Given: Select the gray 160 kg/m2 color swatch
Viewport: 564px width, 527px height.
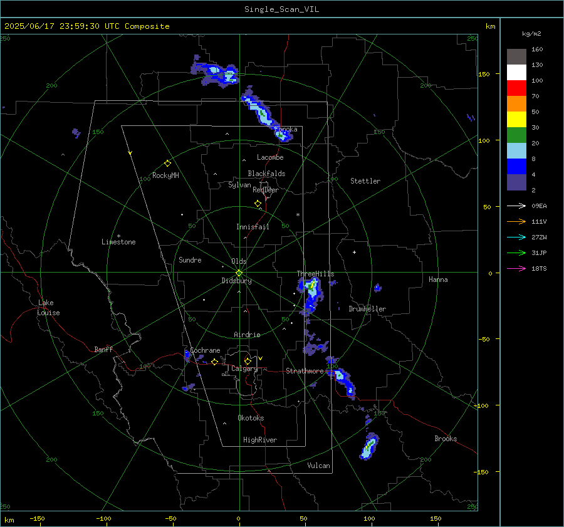Looking at the screenshot, I should click(516, 56).
